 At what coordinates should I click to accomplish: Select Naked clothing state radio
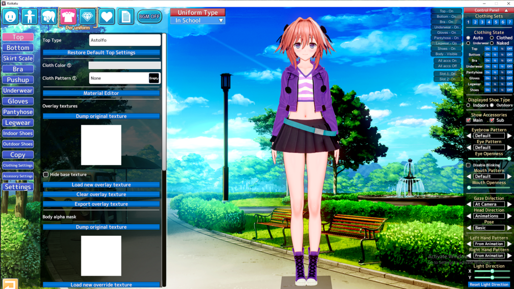(491, 43)
